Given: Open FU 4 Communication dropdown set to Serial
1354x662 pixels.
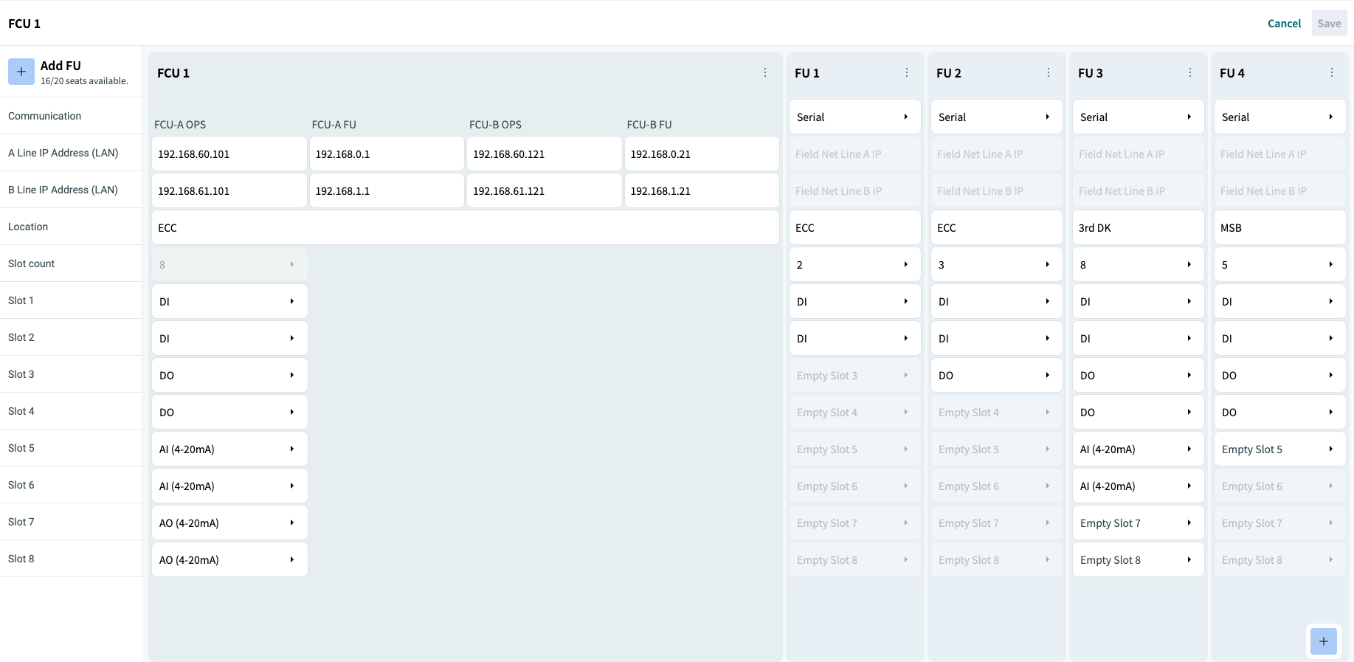Looking at the screenshot, I should 1279,117.
